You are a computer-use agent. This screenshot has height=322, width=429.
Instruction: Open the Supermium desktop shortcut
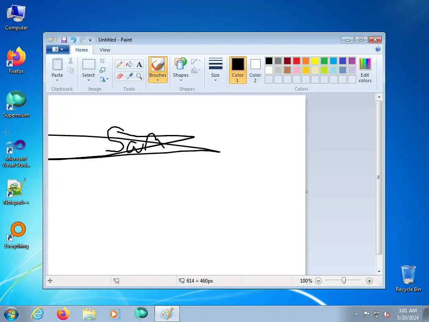(x=16, y=104)
